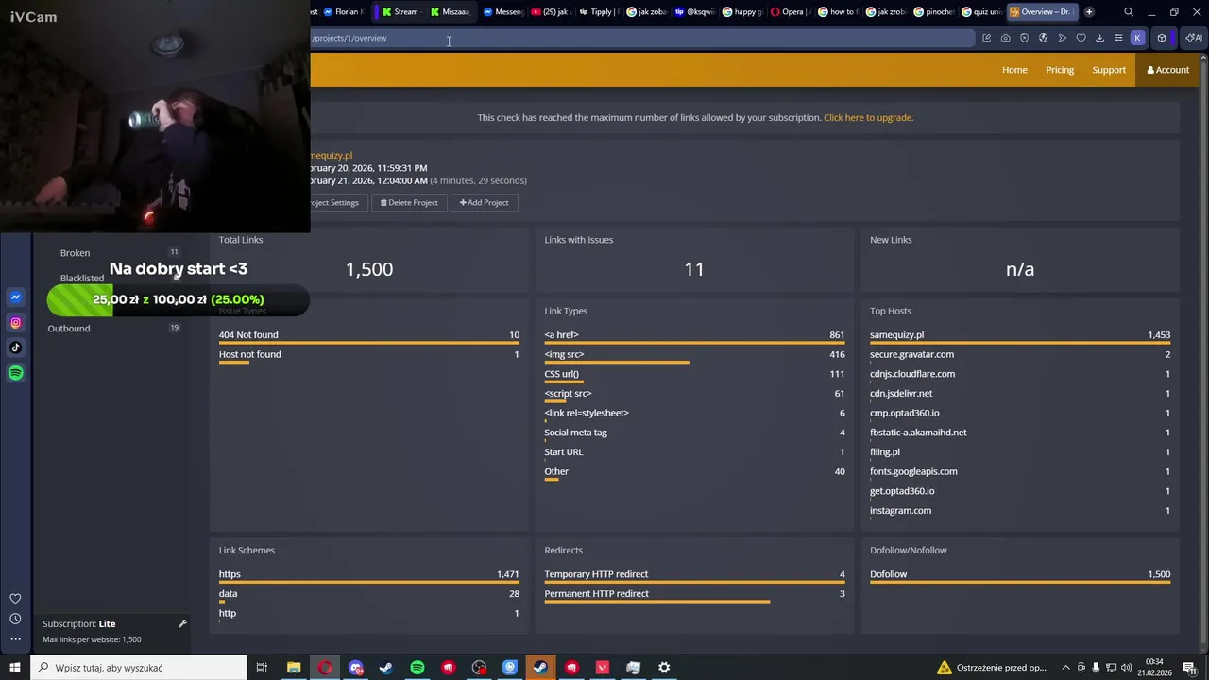Switch to the Tipply browser tab

pos(599,12)
